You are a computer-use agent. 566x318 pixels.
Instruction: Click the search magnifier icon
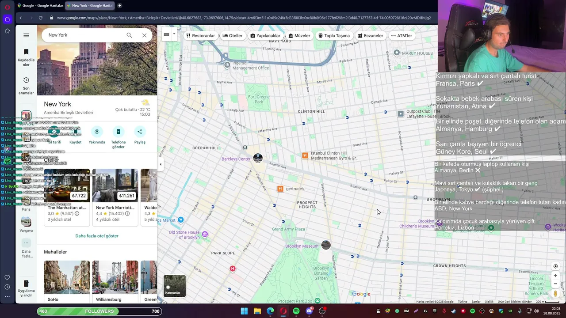(x=129, y=35)
